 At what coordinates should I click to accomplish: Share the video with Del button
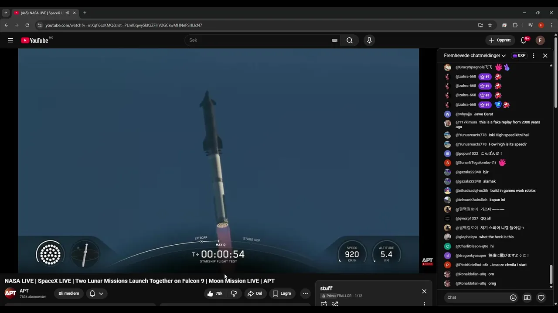255,293
